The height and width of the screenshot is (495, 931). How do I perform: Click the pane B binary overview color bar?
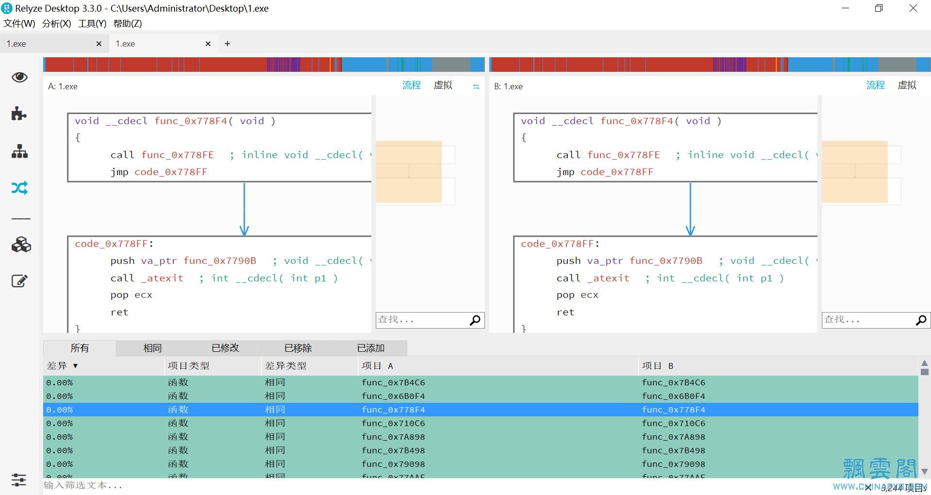point(710,65)
